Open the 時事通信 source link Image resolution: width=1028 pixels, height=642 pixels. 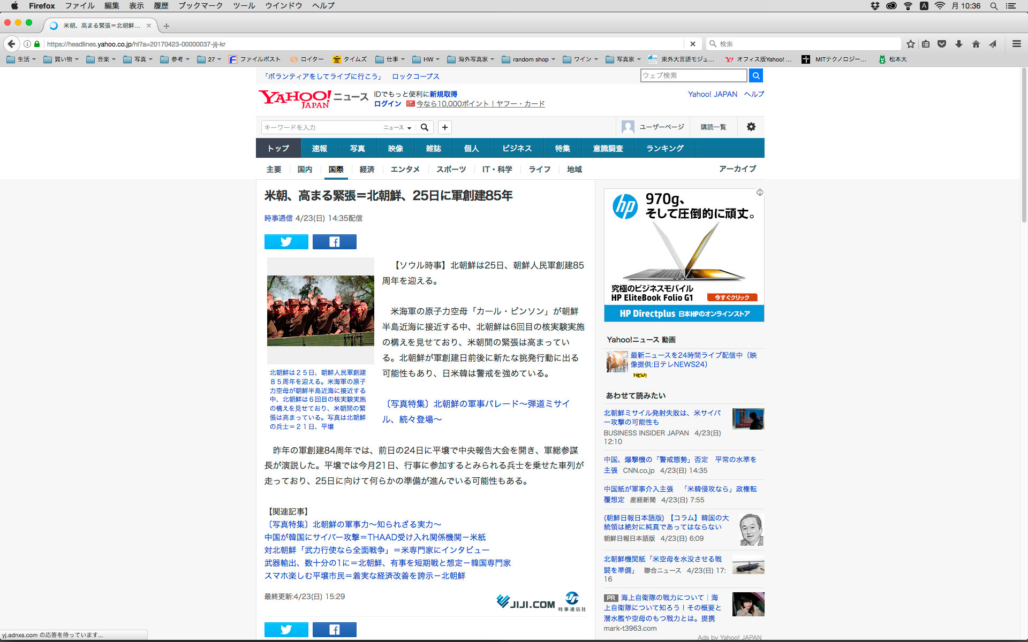click(x=278, y=218)
